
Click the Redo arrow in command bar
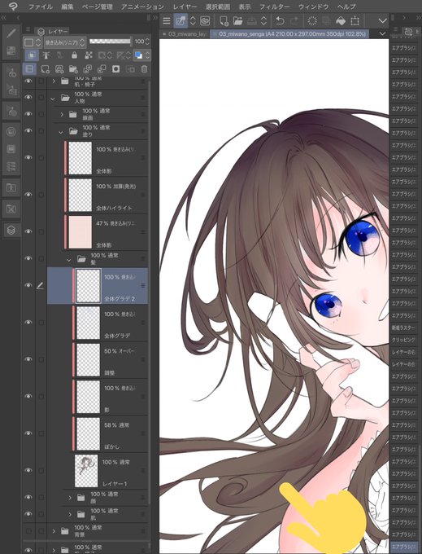pyautogui.click(x=294, y=21)
